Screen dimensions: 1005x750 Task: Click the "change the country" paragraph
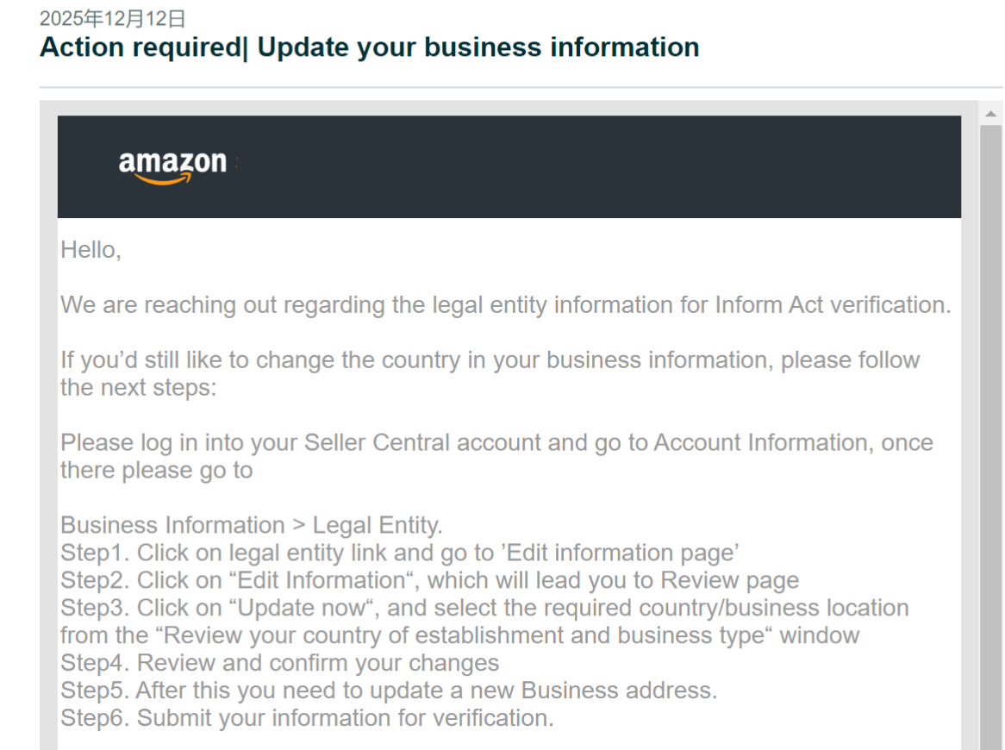click(x=490, y=373)
